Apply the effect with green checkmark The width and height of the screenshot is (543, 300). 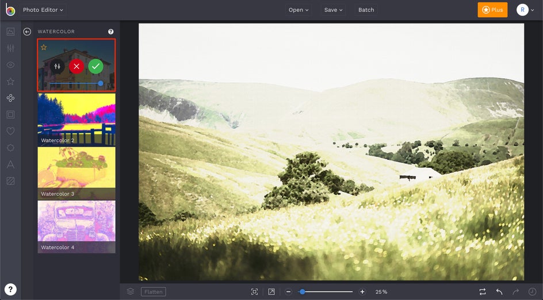click(95, 66)
